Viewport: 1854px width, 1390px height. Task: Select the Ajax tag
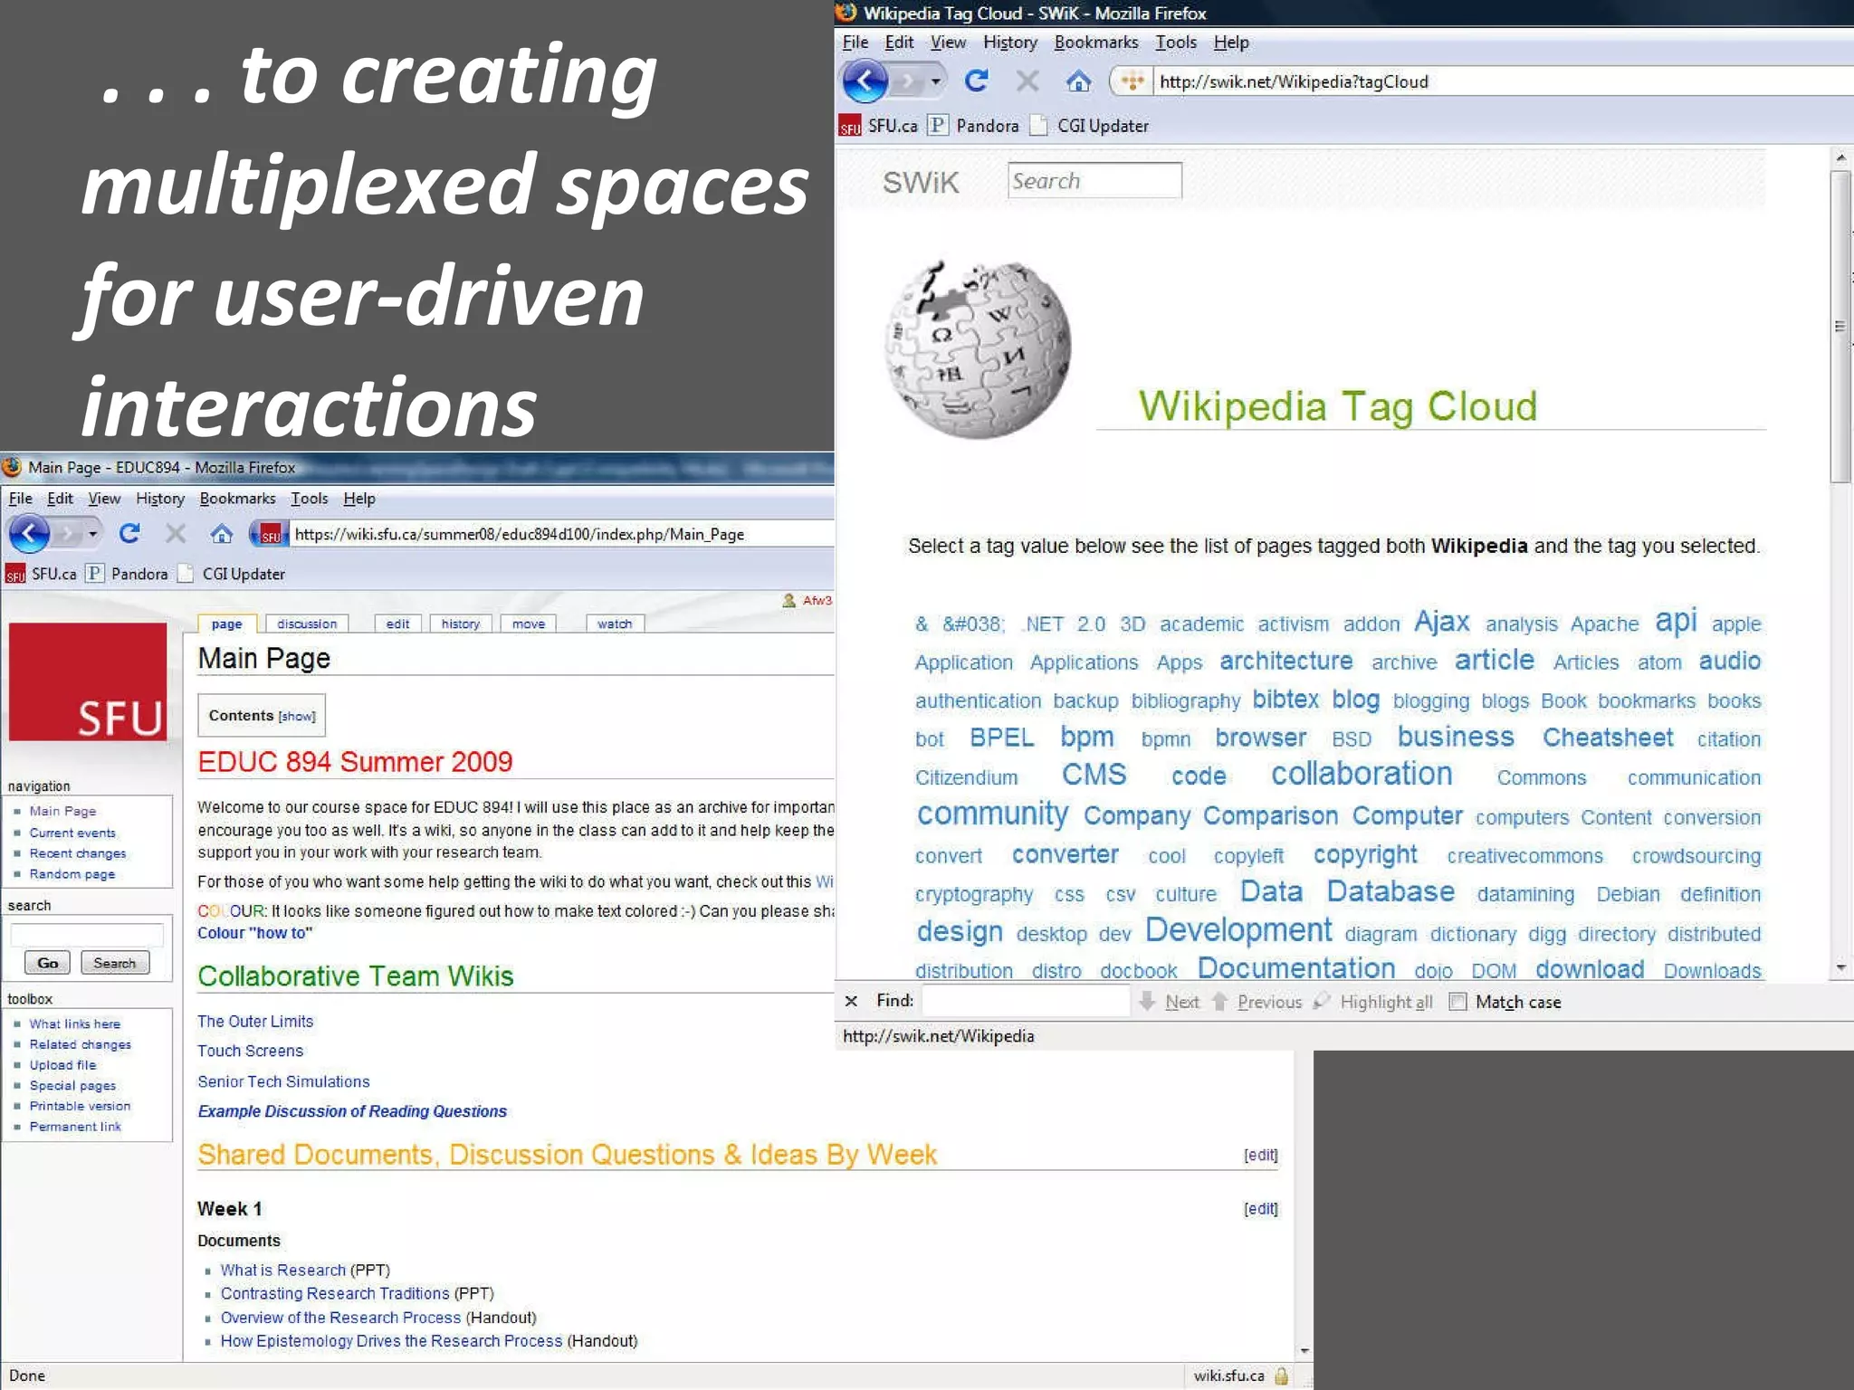[1442, 622]
